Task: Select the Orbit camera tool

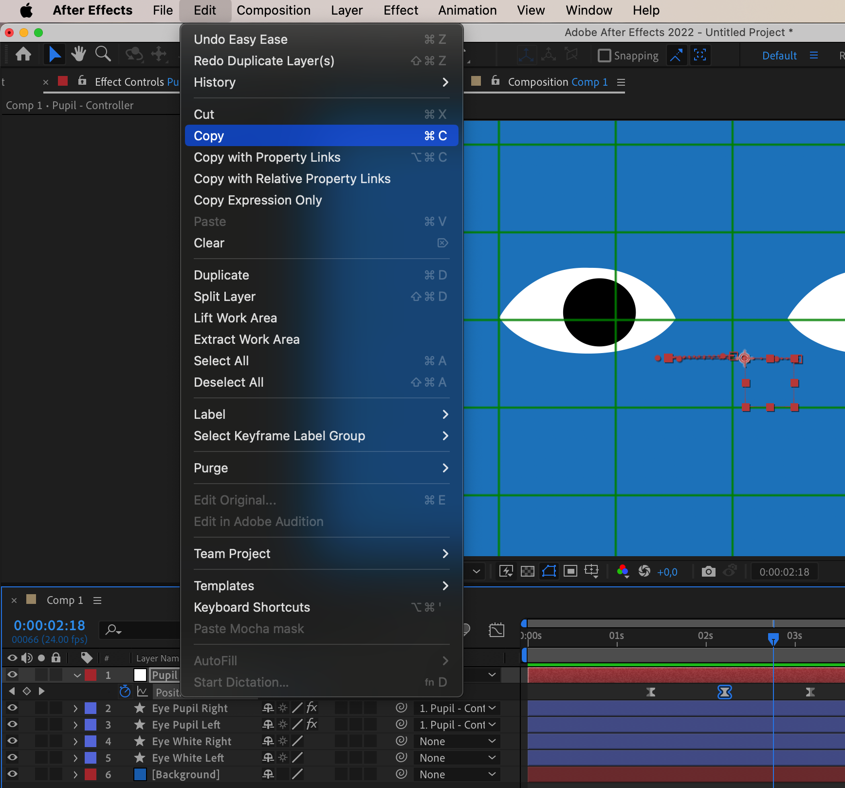Action: (x=134, y=54)
